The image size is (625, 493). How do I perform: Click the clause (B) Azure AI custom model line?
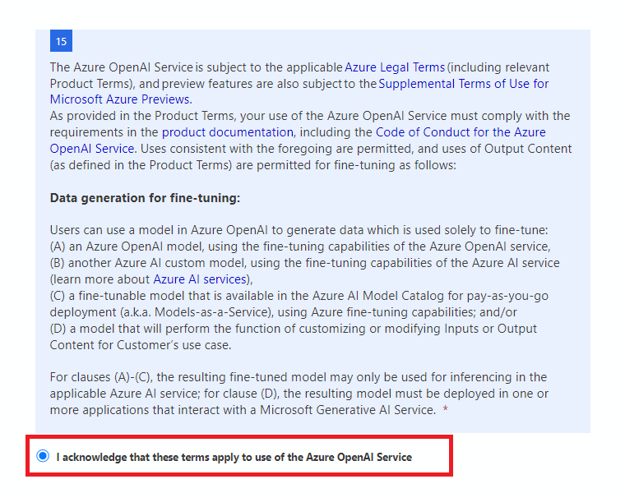(304, 271)
